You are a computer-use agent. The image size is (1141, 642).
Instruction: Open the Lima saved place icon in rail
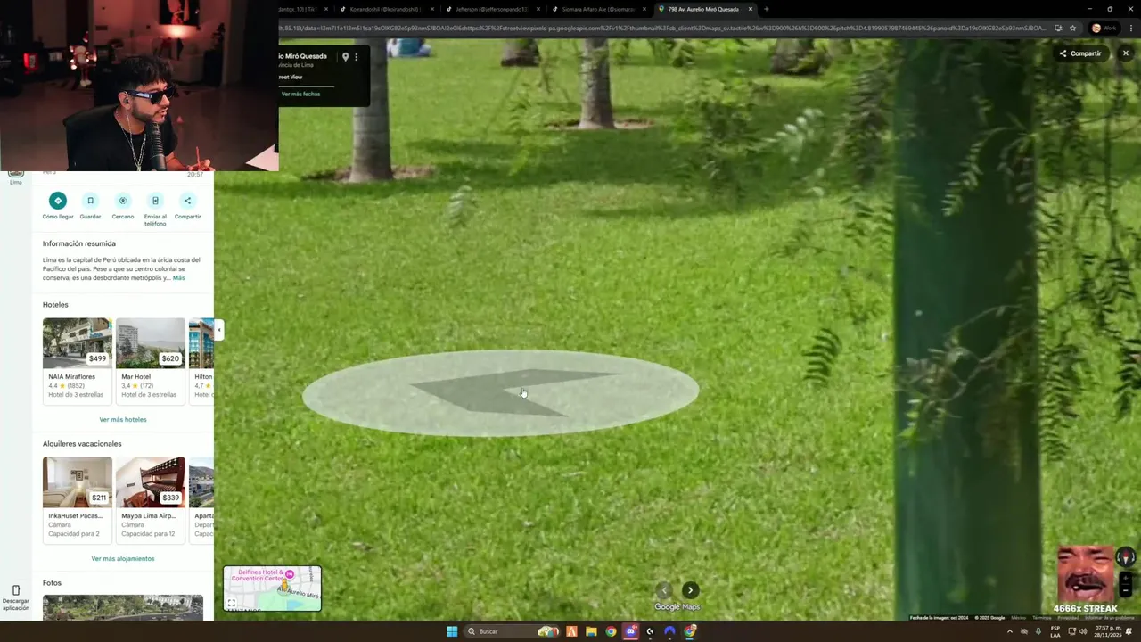click(16, 175)
